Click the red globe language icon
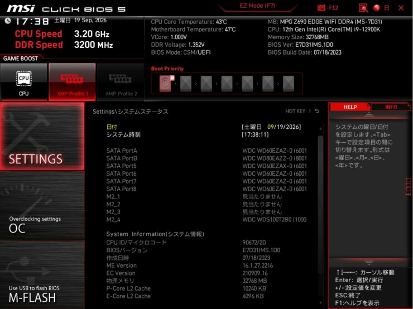 pos(377,8)
